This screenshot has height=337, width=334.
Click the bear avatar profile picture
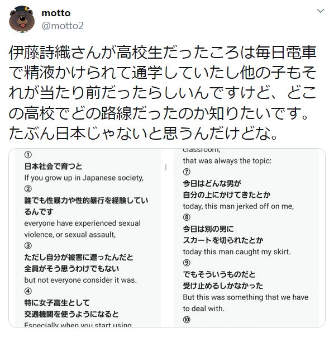[22, 20]
